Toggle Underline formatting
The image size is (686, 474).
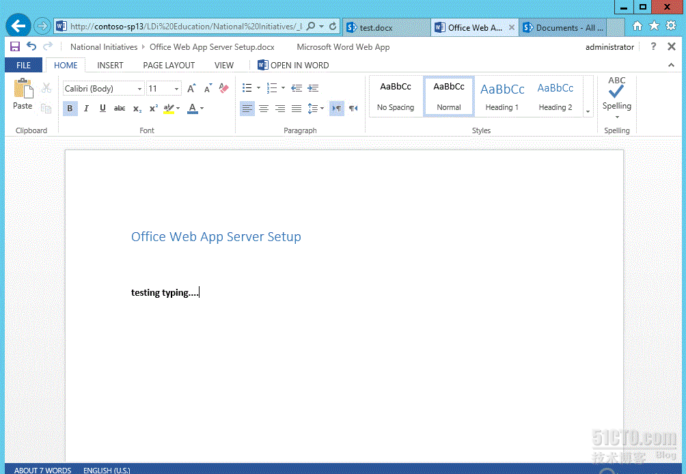pos(102,108)
